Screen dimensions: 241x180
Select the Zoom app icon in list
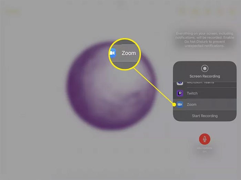click(180, 105)
